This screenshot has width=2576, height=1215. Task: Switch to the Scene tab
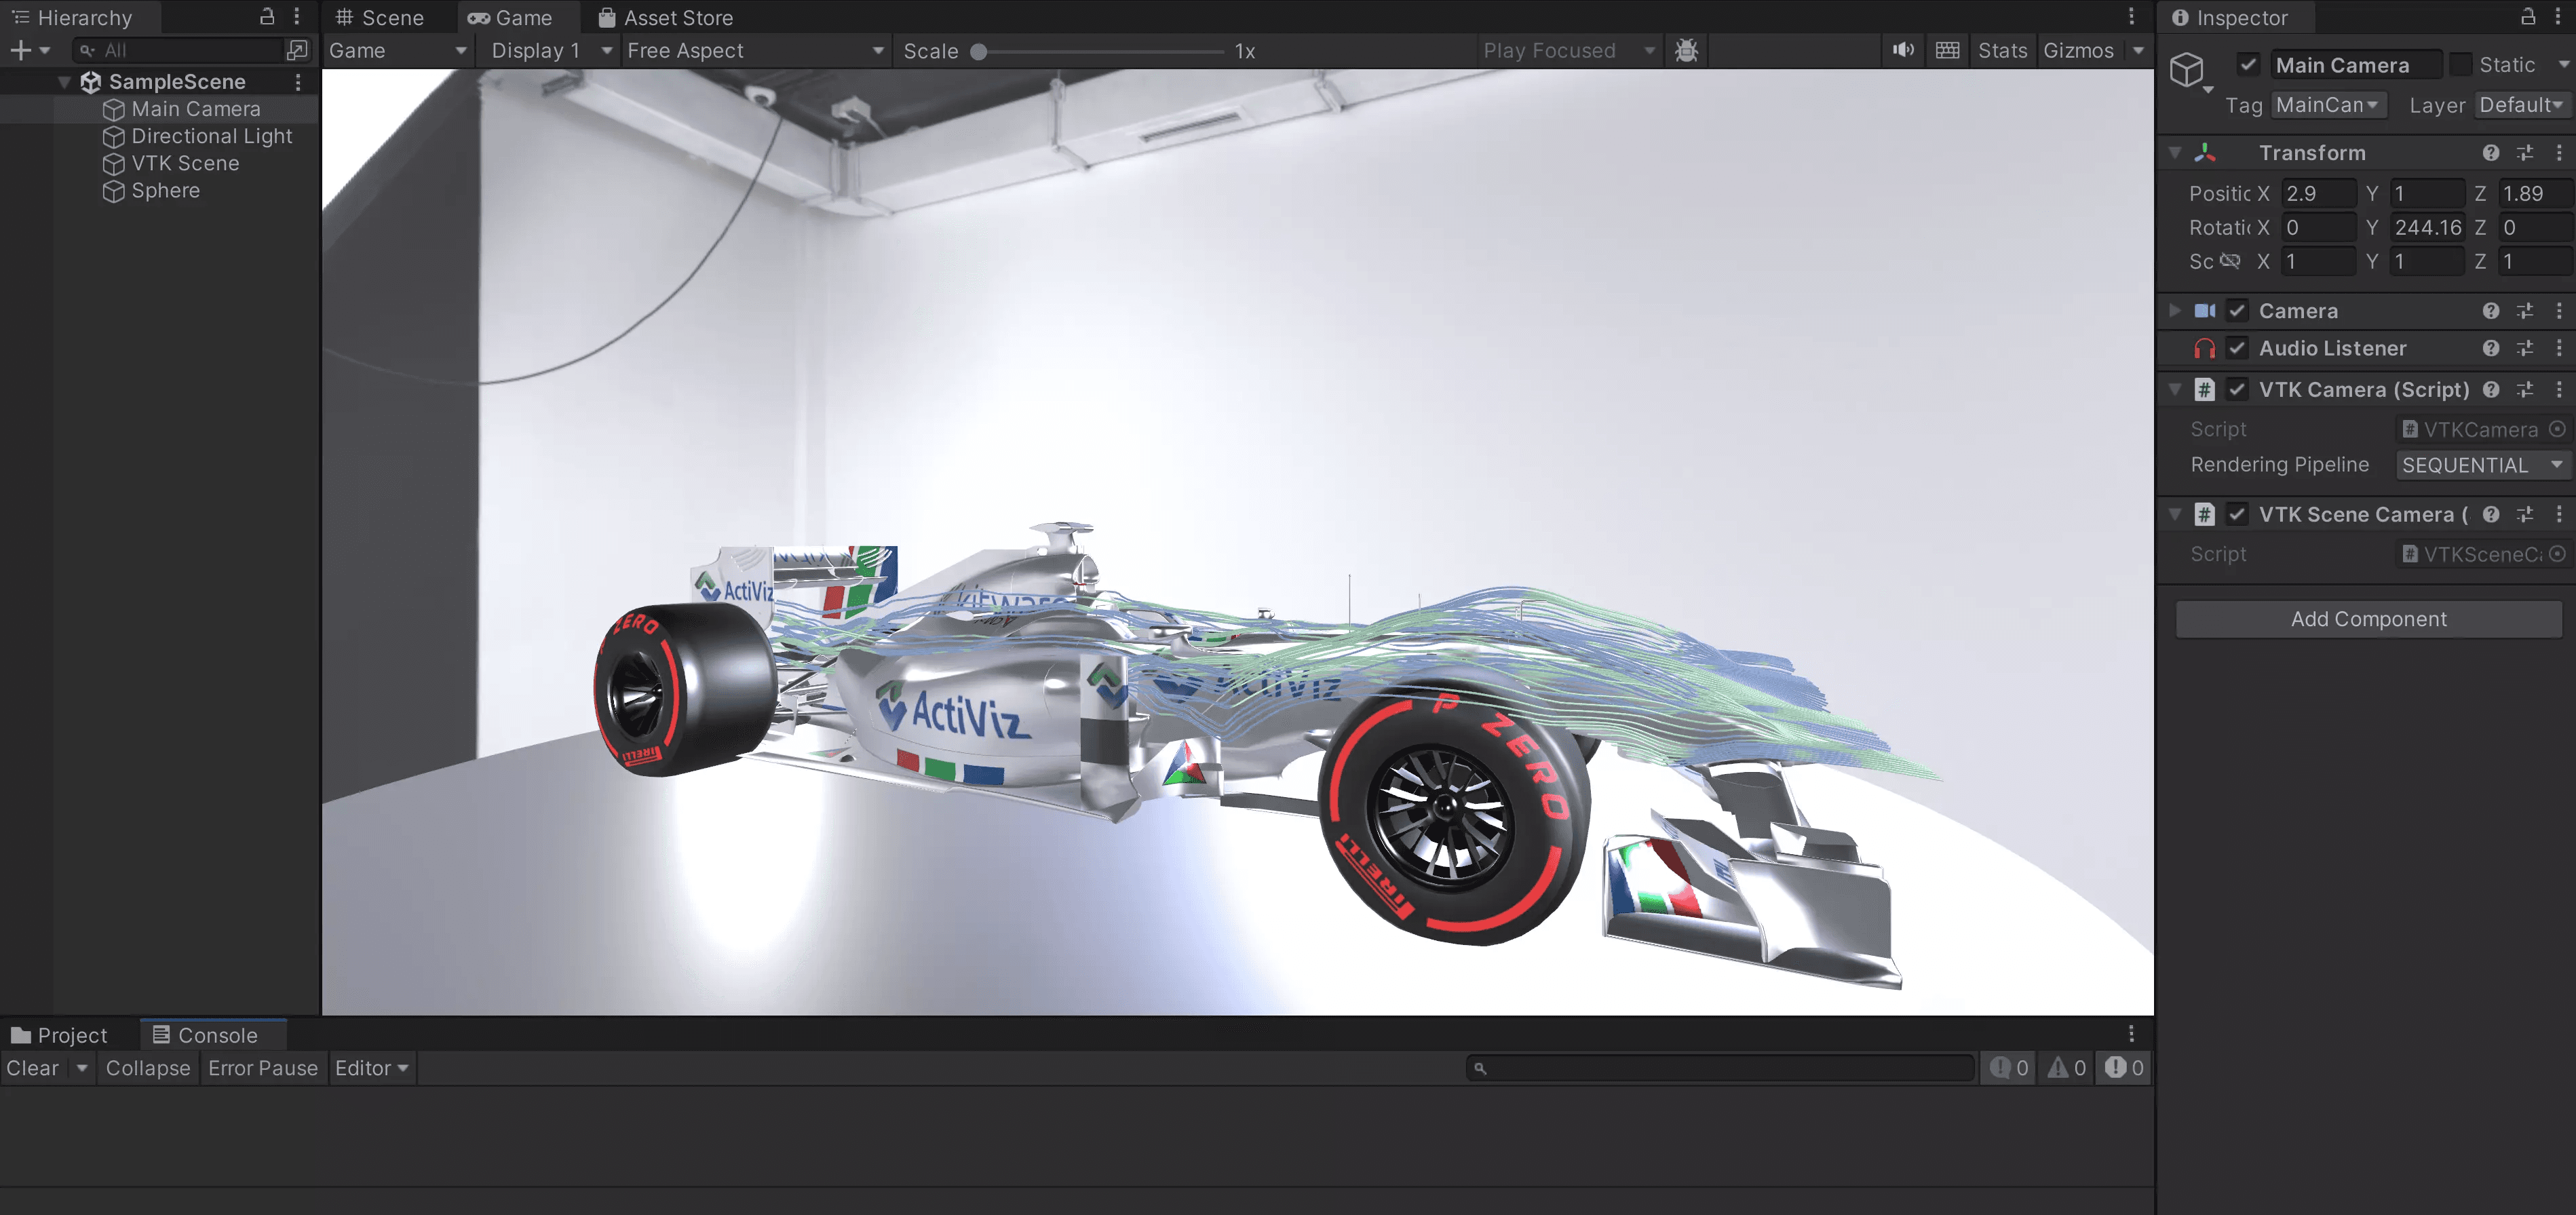[x=380, y=17]
